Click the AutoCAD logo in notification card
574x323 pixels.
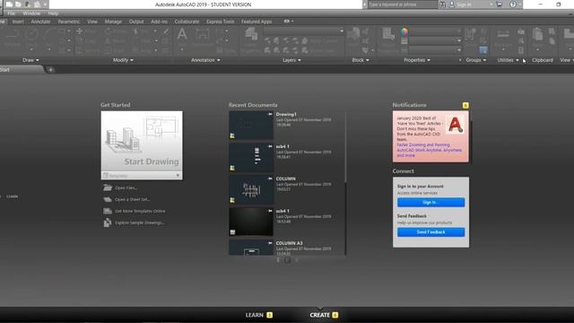coord(456,125)
